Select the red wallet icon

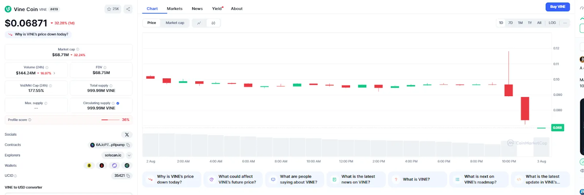pos(102,165)
